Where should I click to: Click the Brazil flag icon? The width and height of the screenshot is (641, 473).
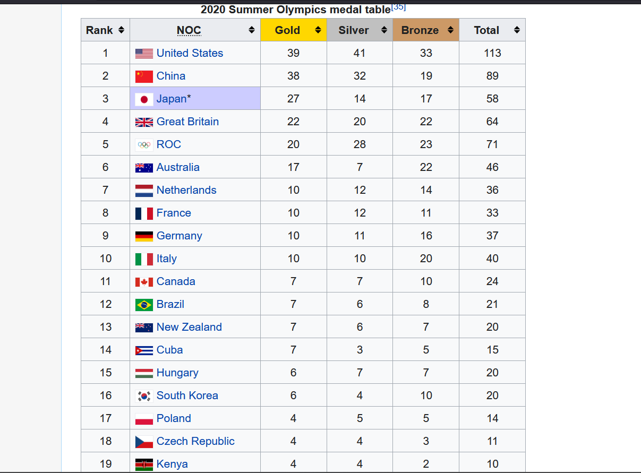point(144,304)
